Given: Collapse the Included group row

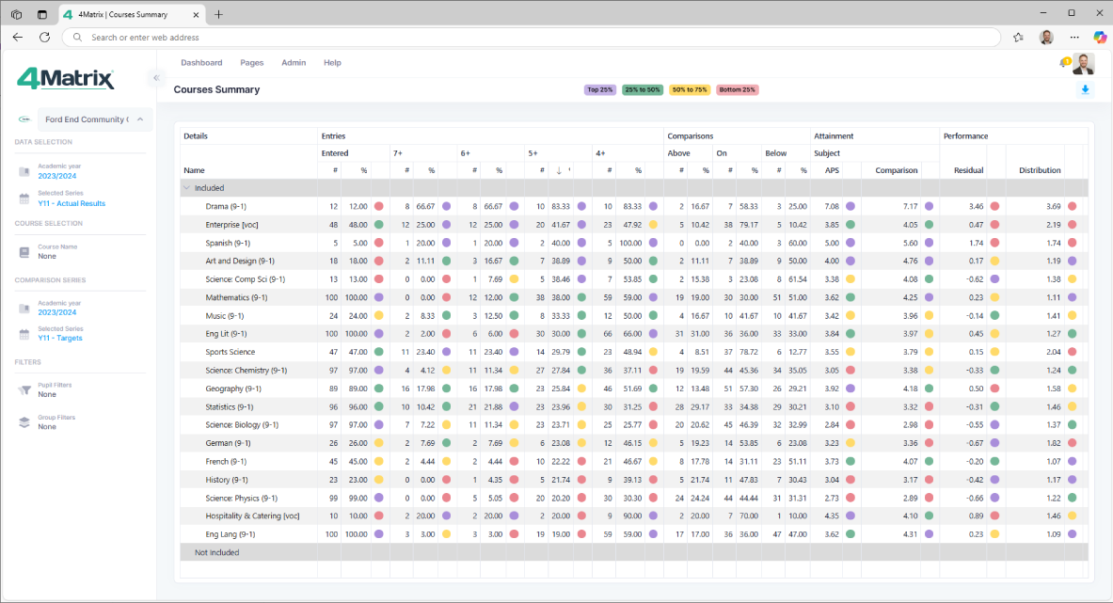Looking at the screenshot, I should click(186, 188).
